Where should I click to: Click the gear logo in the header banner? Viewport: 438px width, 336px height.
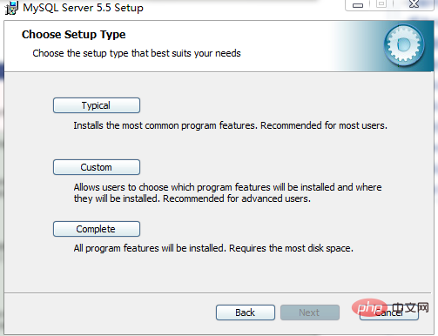click(x=404, y=45)
